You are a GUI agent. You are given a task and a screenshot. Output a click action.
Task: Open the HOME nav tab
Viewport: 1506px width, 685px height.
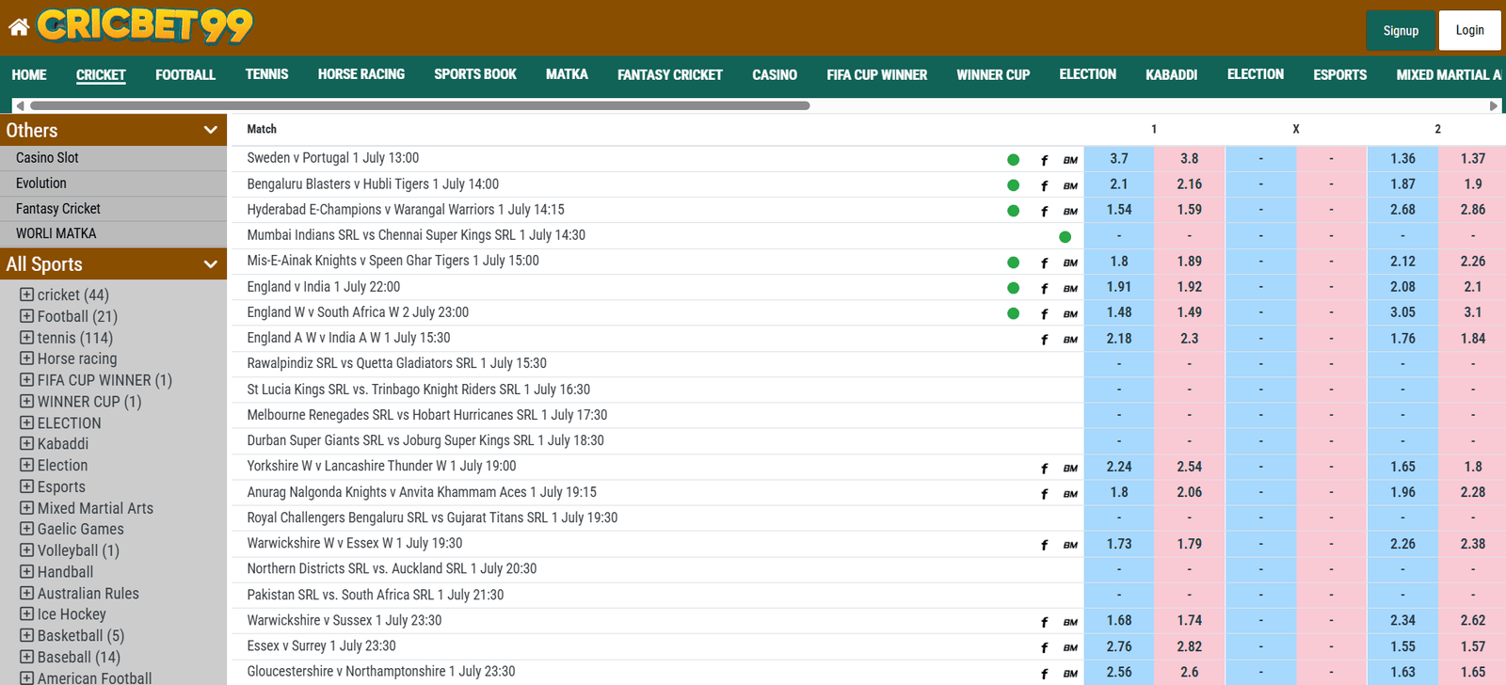tap(29, 74)
